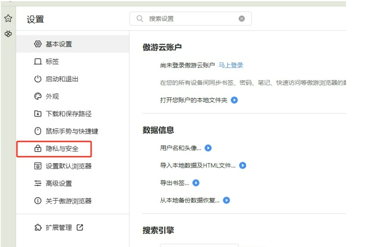Click the power icon beside 启动和退出
Screen dimensions: 368x247
click(x=38, y=79)
